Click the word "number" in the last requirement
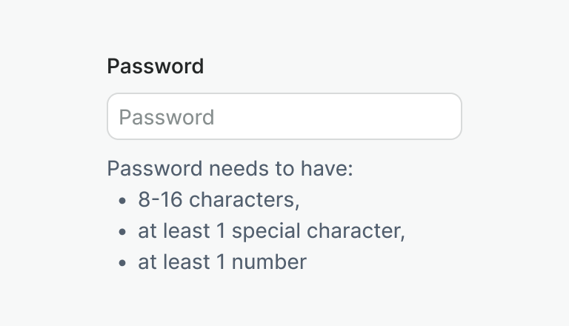The image size is (569, 326). [270, 262]
